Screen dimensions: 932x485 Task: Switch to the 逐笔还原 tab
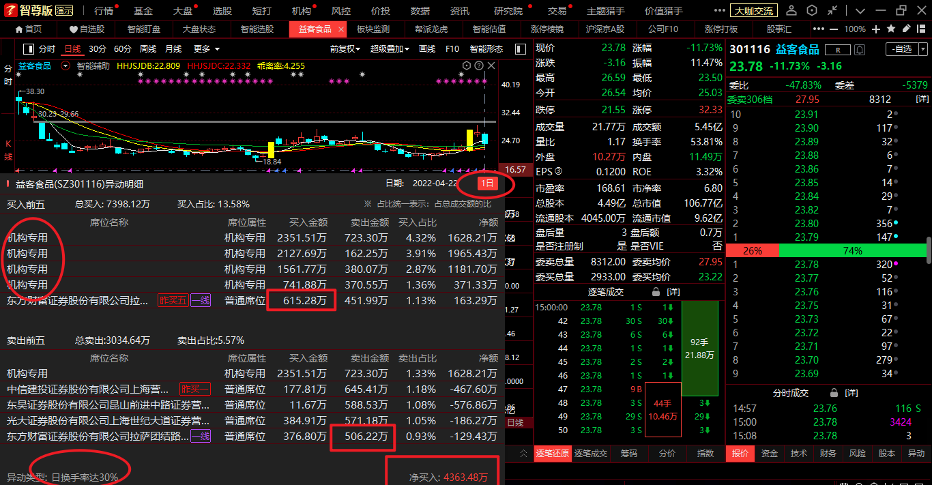point(552,454)
